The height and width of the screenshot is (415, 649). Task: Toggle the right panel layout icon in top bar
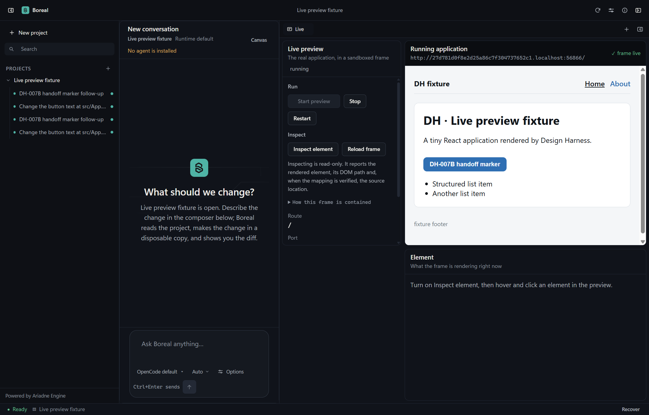[638, 10]
